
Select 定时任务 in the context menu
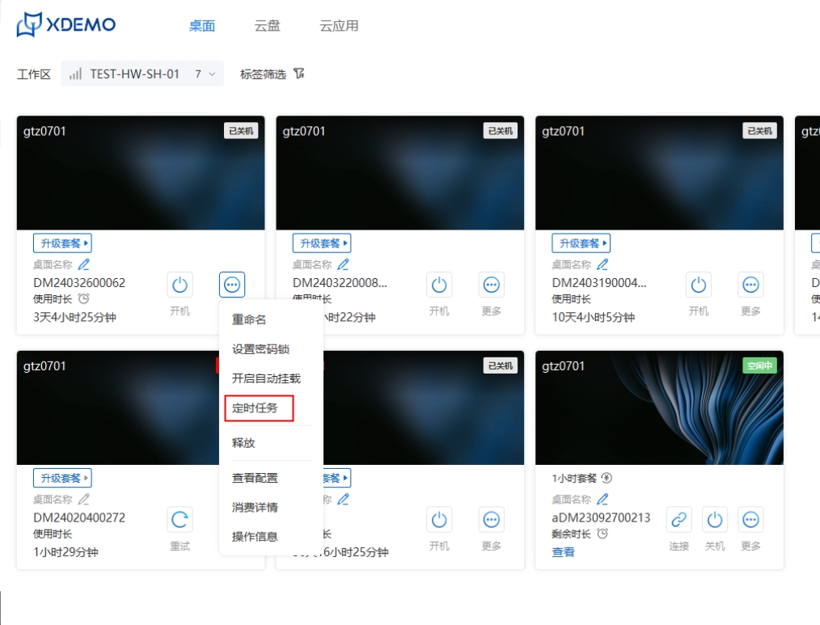[x=256, y=408]
